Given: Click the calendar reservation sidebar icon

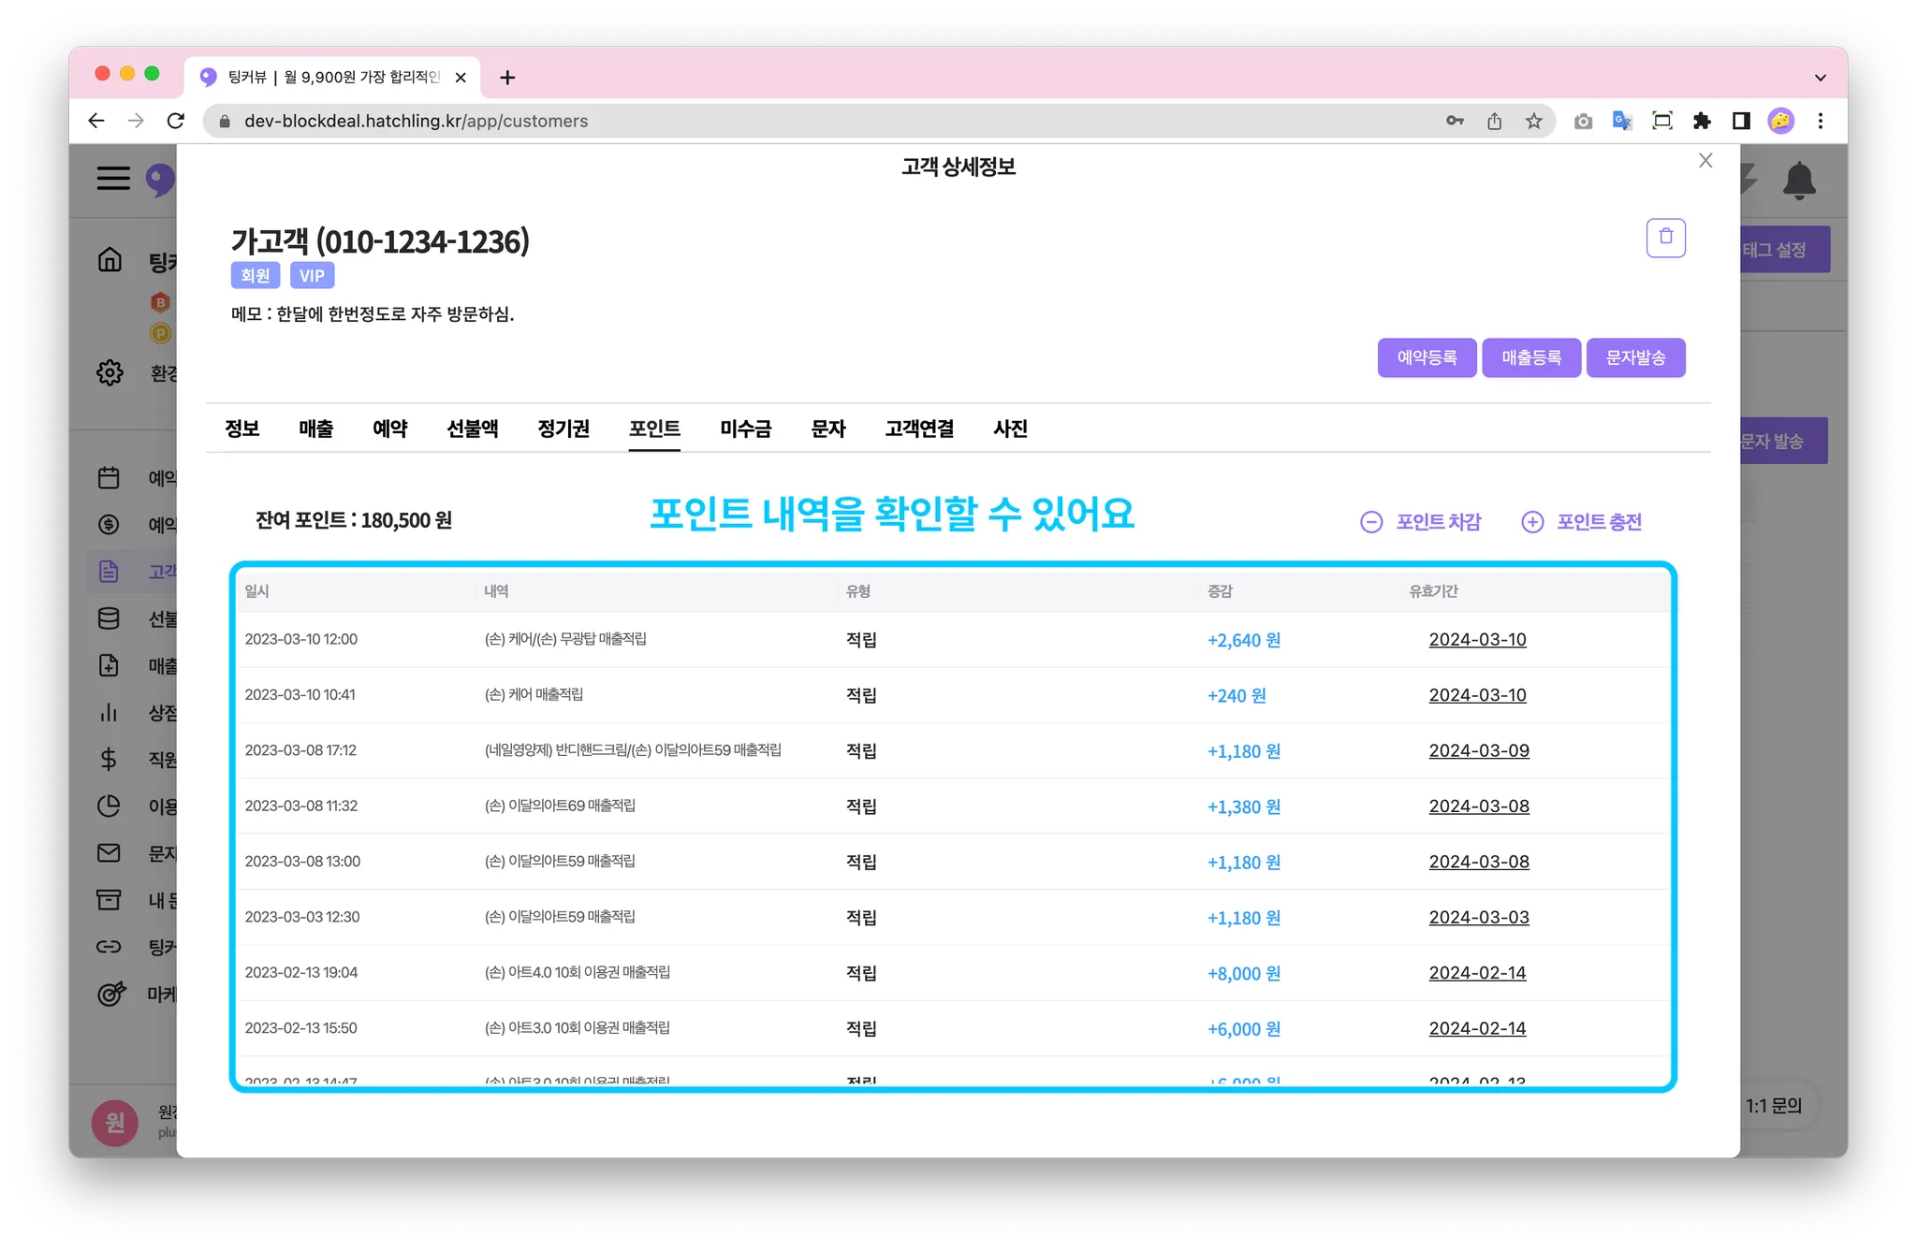Looking at the screenshot, I should click(x=109, y=477).
